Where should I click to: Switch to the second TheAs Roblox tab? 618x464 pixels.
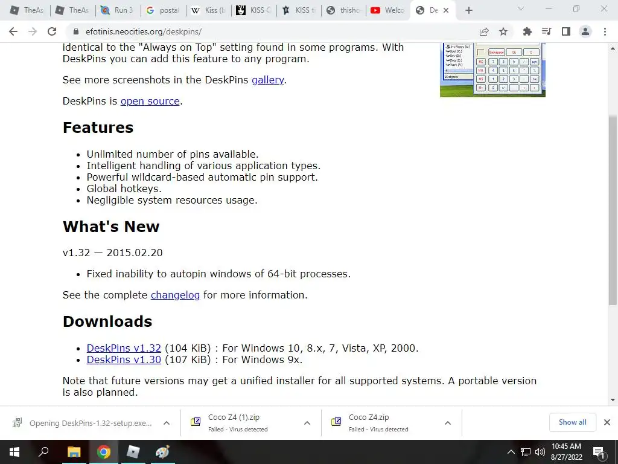[x=72, y=10]
